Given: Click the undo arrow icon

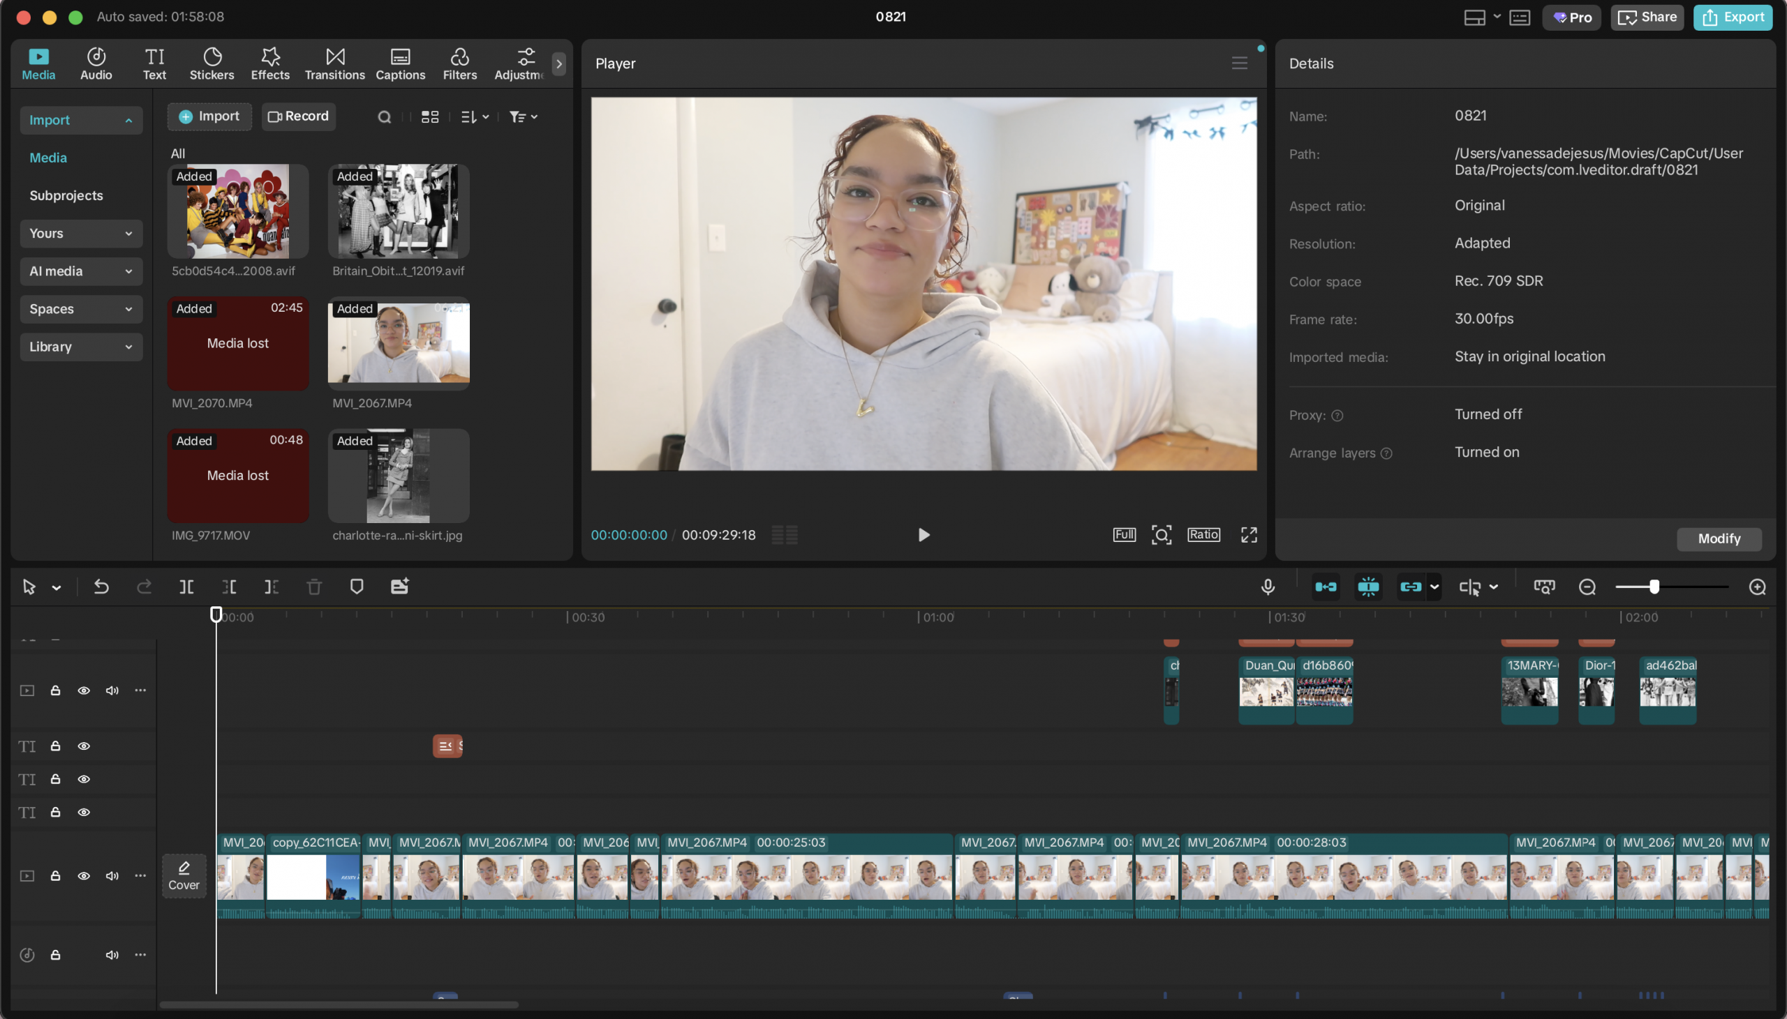Looking at the screenshot, I should 101,587.
